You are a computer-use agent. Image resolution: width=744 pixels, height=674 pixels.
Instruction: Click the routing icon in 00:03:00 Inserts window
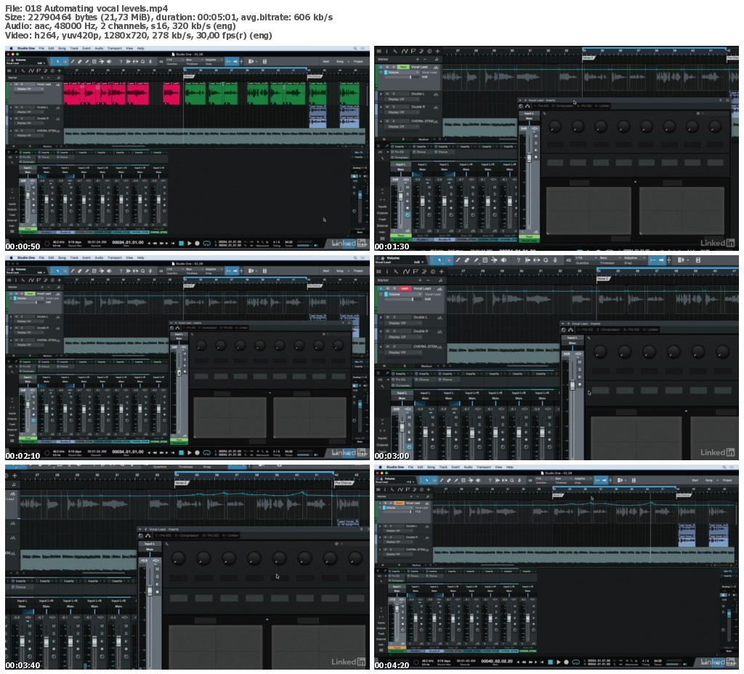571,329
